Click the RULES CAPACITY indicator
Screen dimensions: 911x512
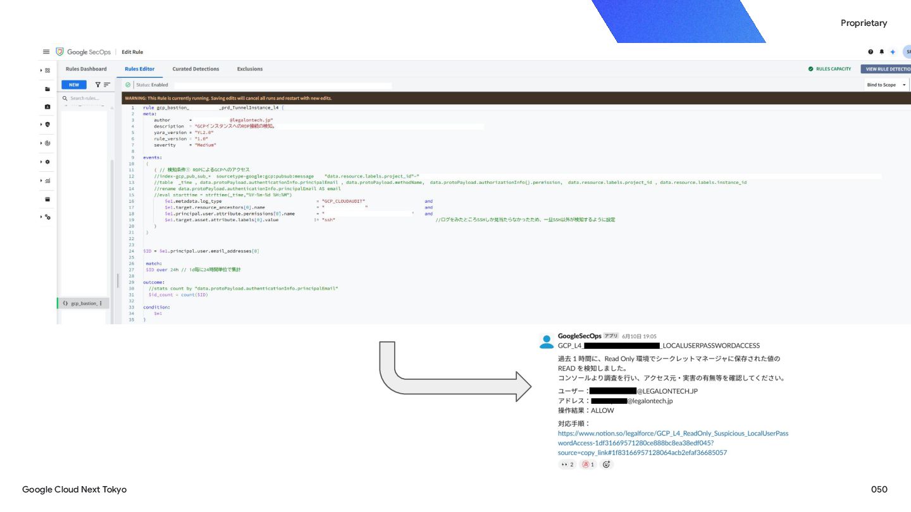click(829, 69)
